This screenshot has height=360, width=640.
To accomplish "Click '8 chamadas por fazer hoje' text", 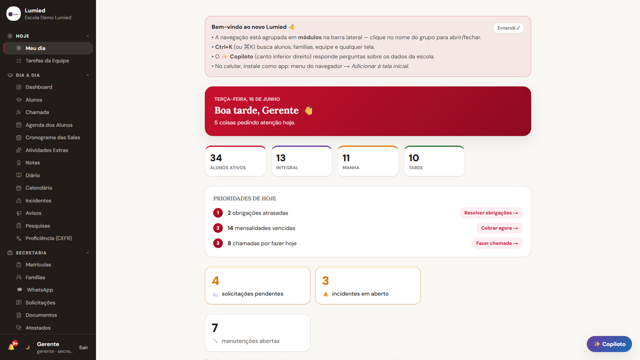I will pos(262,243).
